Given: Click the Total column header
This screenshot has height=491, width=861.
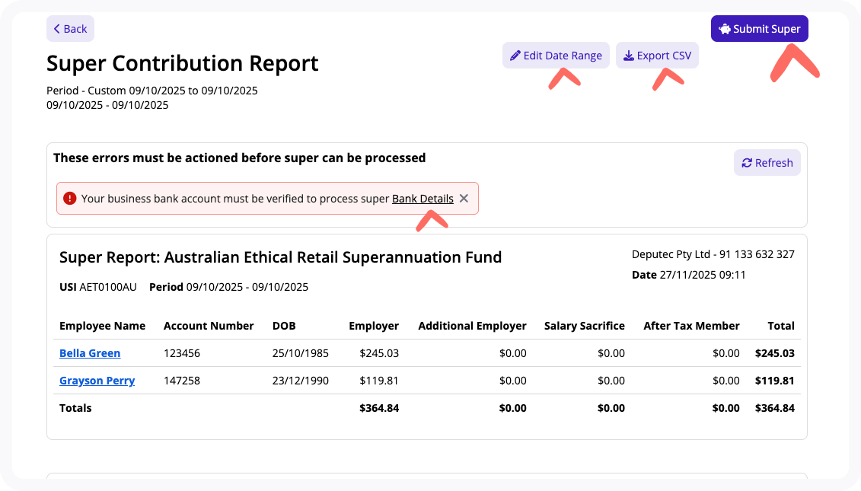Looking at the screenshot, I should click(x=781, y=326).
